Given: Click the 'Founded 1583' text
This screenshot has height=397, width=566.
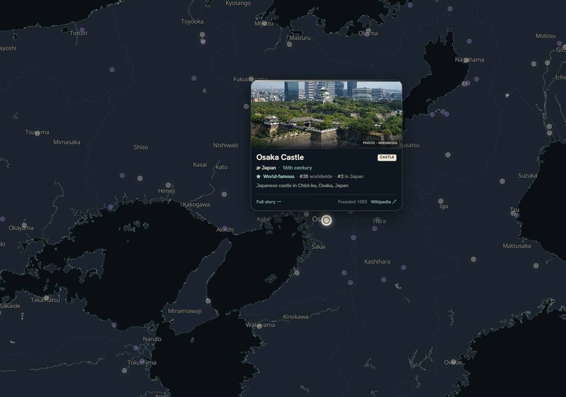Looking at the screenshot, I should pos(352,202).
